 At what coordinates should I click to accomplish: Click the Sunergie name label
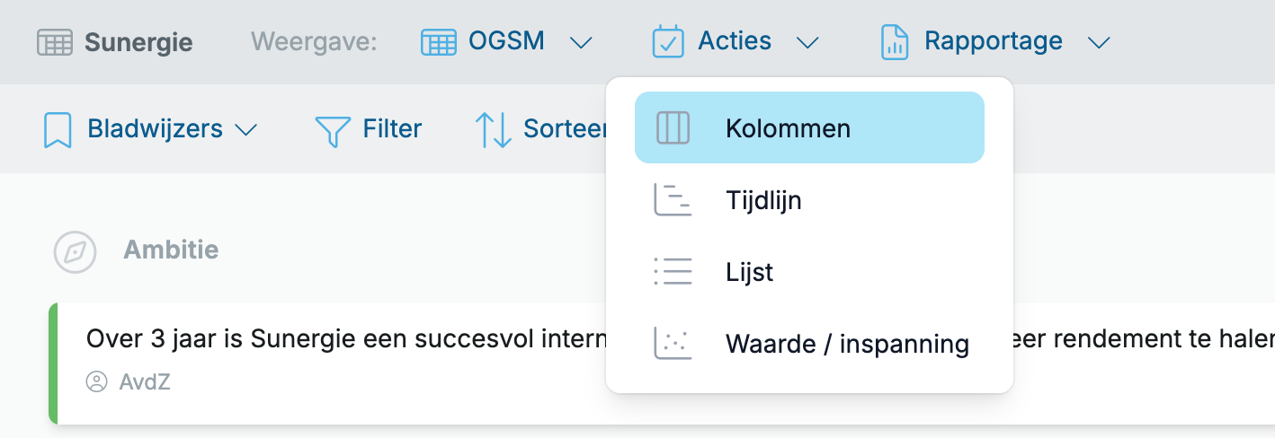pos(138,42)
